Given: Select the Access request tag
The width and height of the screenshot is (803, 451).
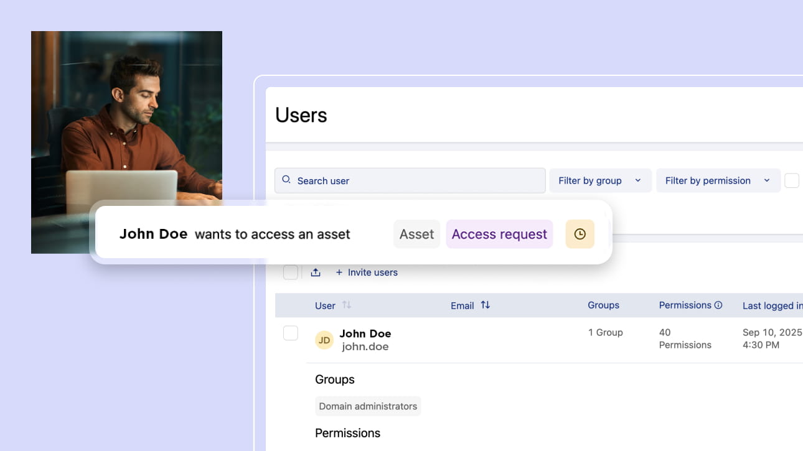Looking at the screenshot, I should (499, 235).
